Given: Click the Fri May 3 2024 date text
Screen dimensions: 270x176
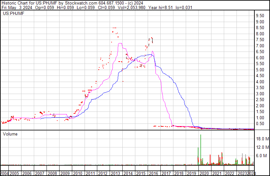Looking at the screenshot, I should point(17,8).
